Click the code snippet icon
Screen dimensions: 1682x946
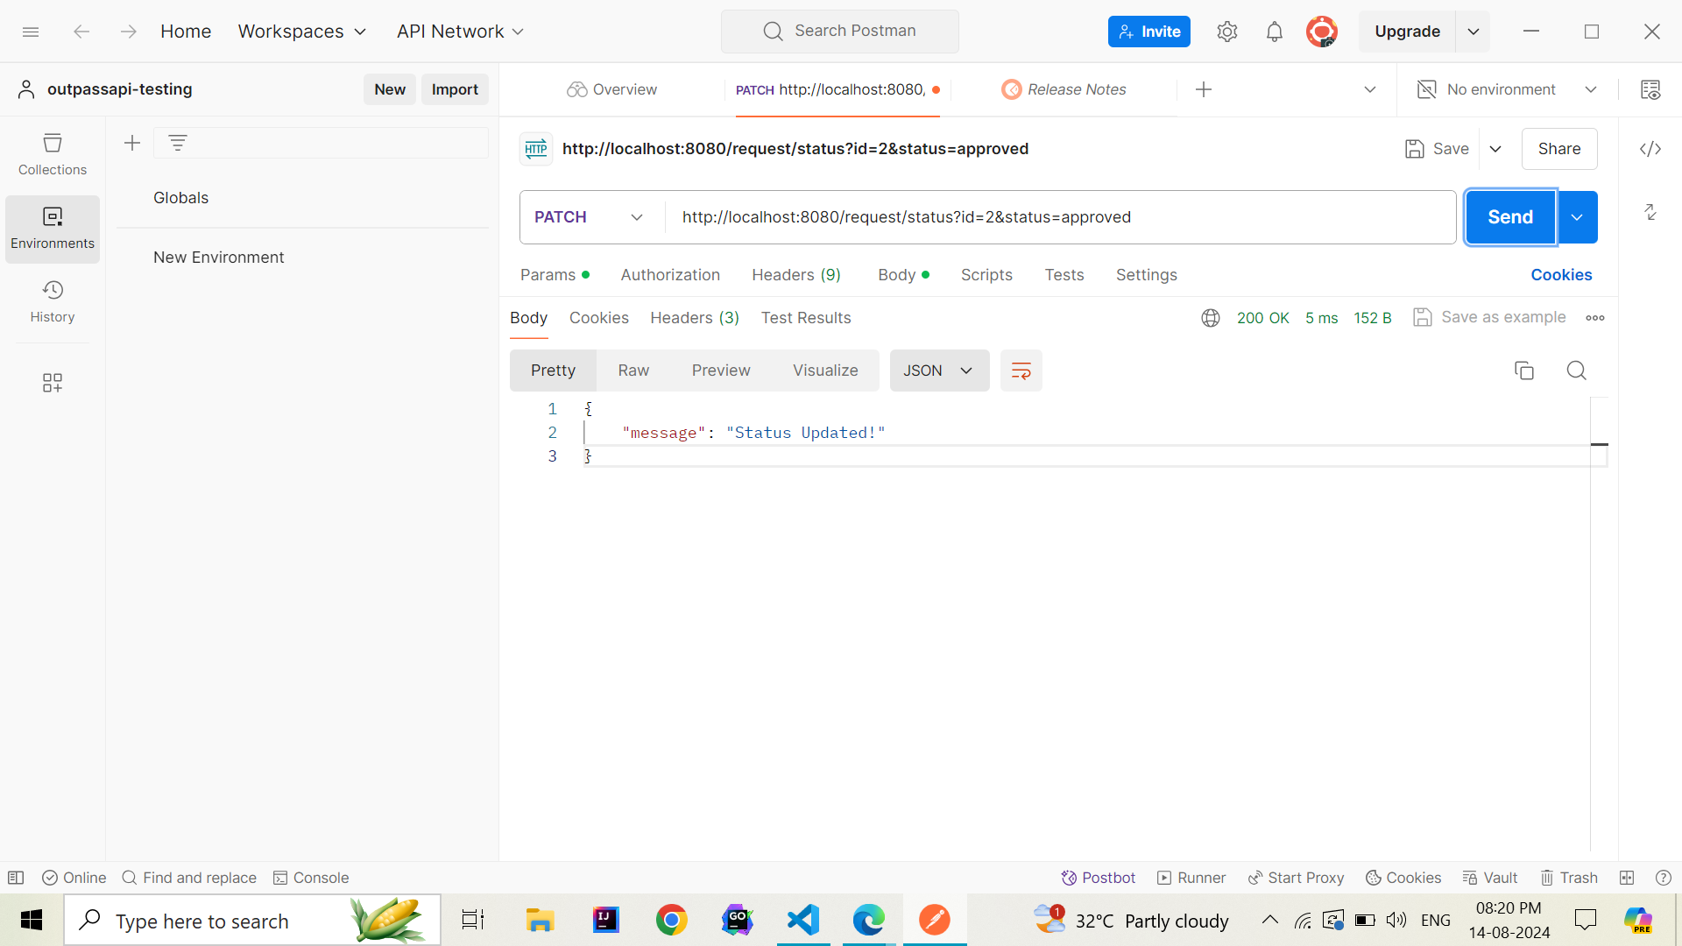click(x=1650, y=149)
